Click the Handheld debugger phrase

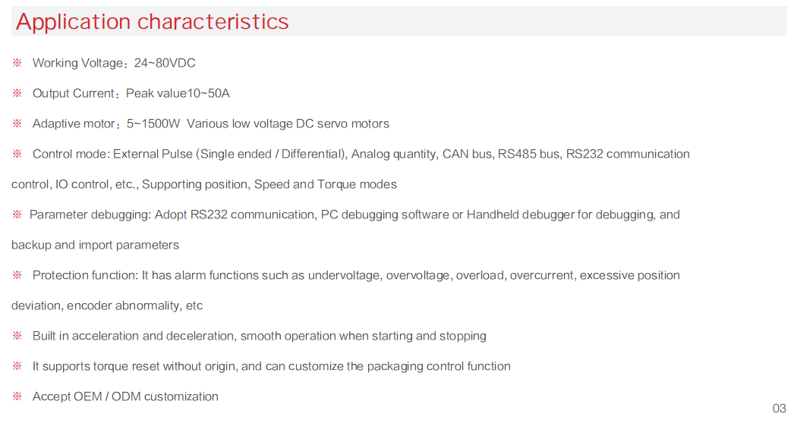pyautogui.click(x=521, y=215)
